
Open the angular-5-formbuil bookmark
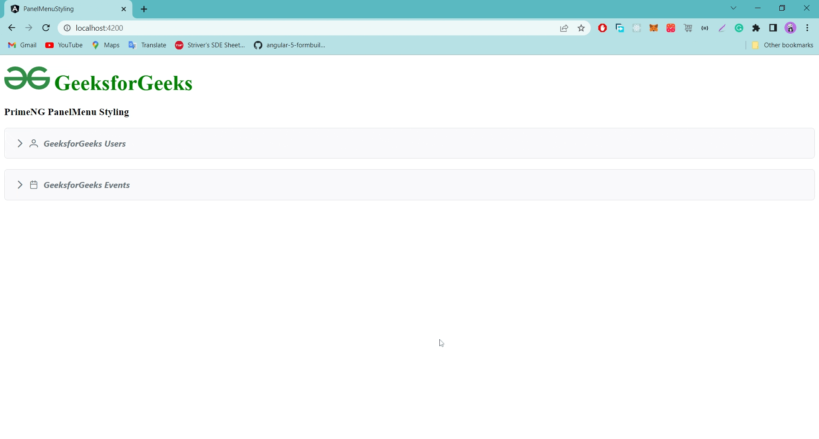pos(290,45)
